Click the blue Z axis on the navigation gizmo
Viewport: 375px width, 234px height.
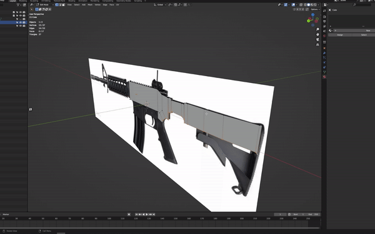pos(313,15)
